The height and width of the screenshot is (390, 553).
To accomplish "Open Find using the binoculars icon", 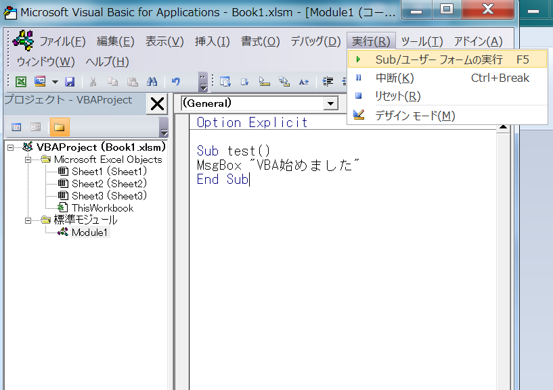I will pyautogui.click(x=152, y=81).
